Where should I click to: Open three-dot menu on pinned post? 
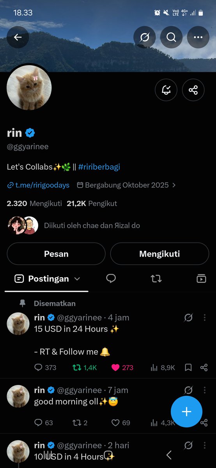[x=205, y=318]
